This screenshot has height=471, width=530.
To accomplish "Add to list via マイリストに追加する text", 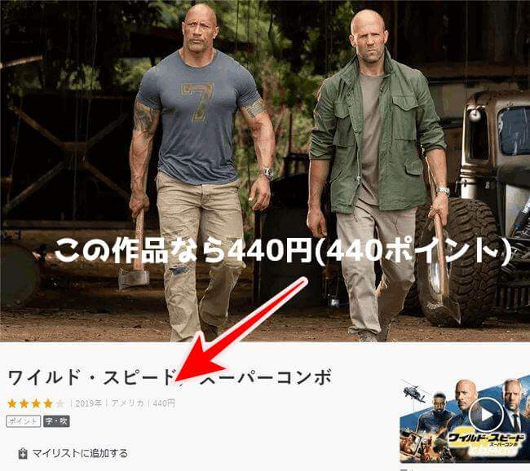I will coord(80,453).
